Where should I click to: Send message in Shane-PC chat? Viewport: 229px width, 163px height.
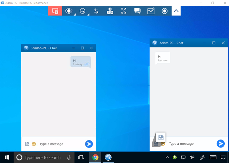89,144
